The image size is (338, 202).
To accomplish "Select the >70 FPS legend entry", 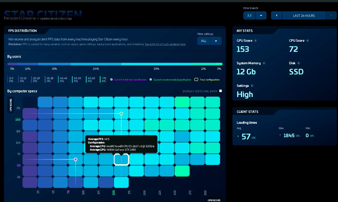I will coord(103,80).
